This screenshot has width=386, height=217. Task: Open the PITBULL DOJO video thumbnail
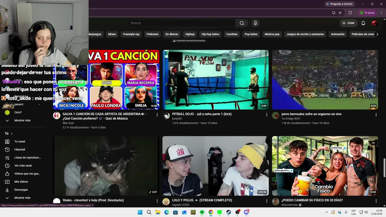[x=216, y=80]
